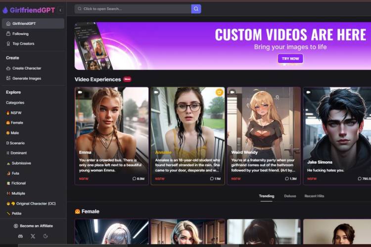The height and width of the screenshot is (247, 371).
Task: Switch to the Recent Hits tab
Action: [x=314, y=196]
